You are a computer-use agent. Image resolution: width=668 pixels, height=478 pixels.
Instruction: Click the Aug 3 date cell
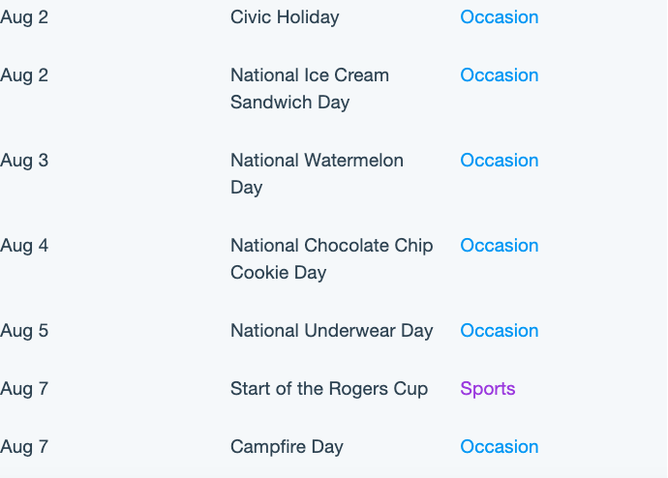point(24,161)
